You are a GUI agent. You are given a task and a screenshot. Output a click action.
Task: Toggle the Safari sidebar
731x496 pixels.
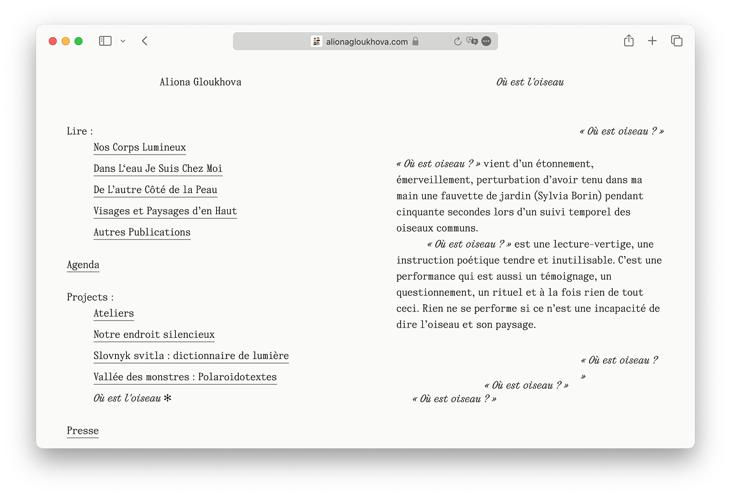pos(105,41)
